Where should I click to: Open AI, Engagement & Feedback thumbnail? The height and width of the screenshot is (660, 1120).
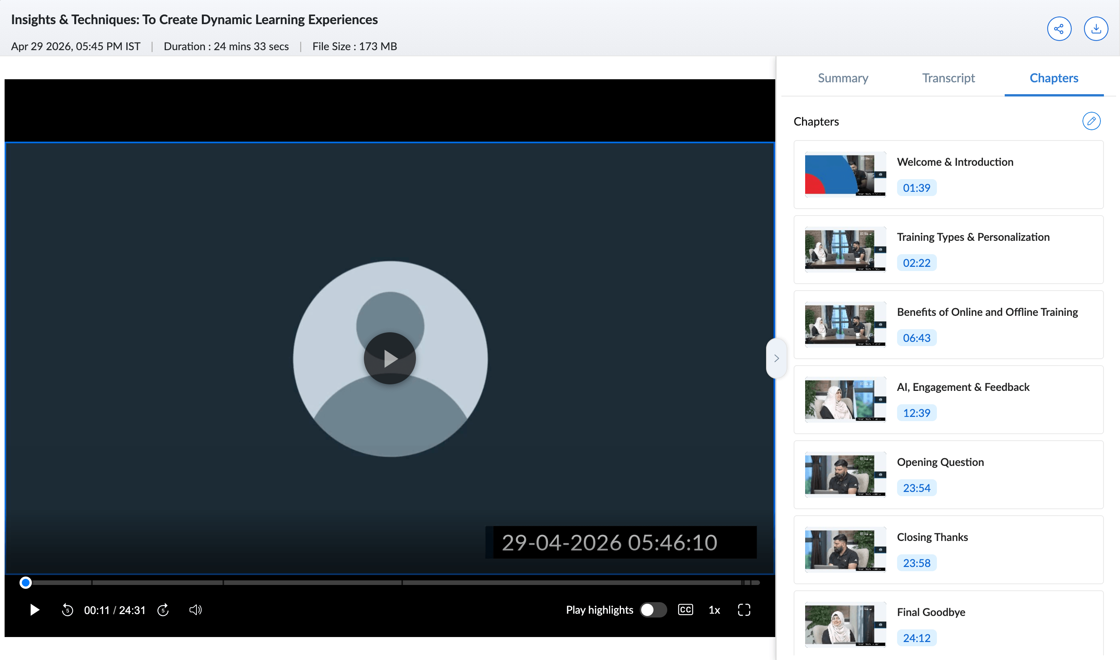coord(845,400)
